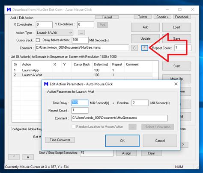The image size is (203, 173).
Task: Click the mouse cursor position status text
Action: point(37,167)
